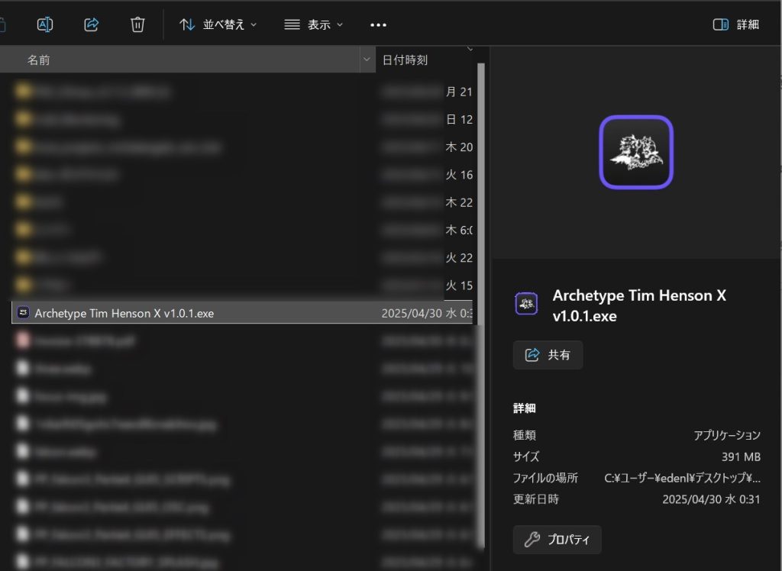This screenshot has width=782, height=571.
Task: Expand the 名前 column filter chevron
Action: (366, 60)
